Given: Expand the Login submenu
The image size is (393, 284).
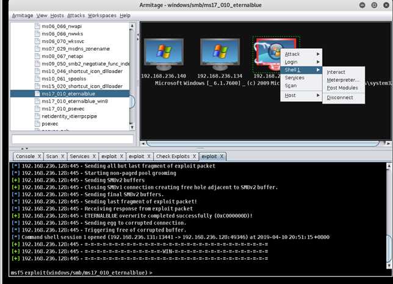Looking at the screenshot, I should (x=301, y=62).
